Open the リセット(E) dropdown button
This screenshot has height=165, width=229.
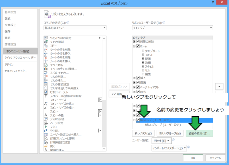(161, 141)
